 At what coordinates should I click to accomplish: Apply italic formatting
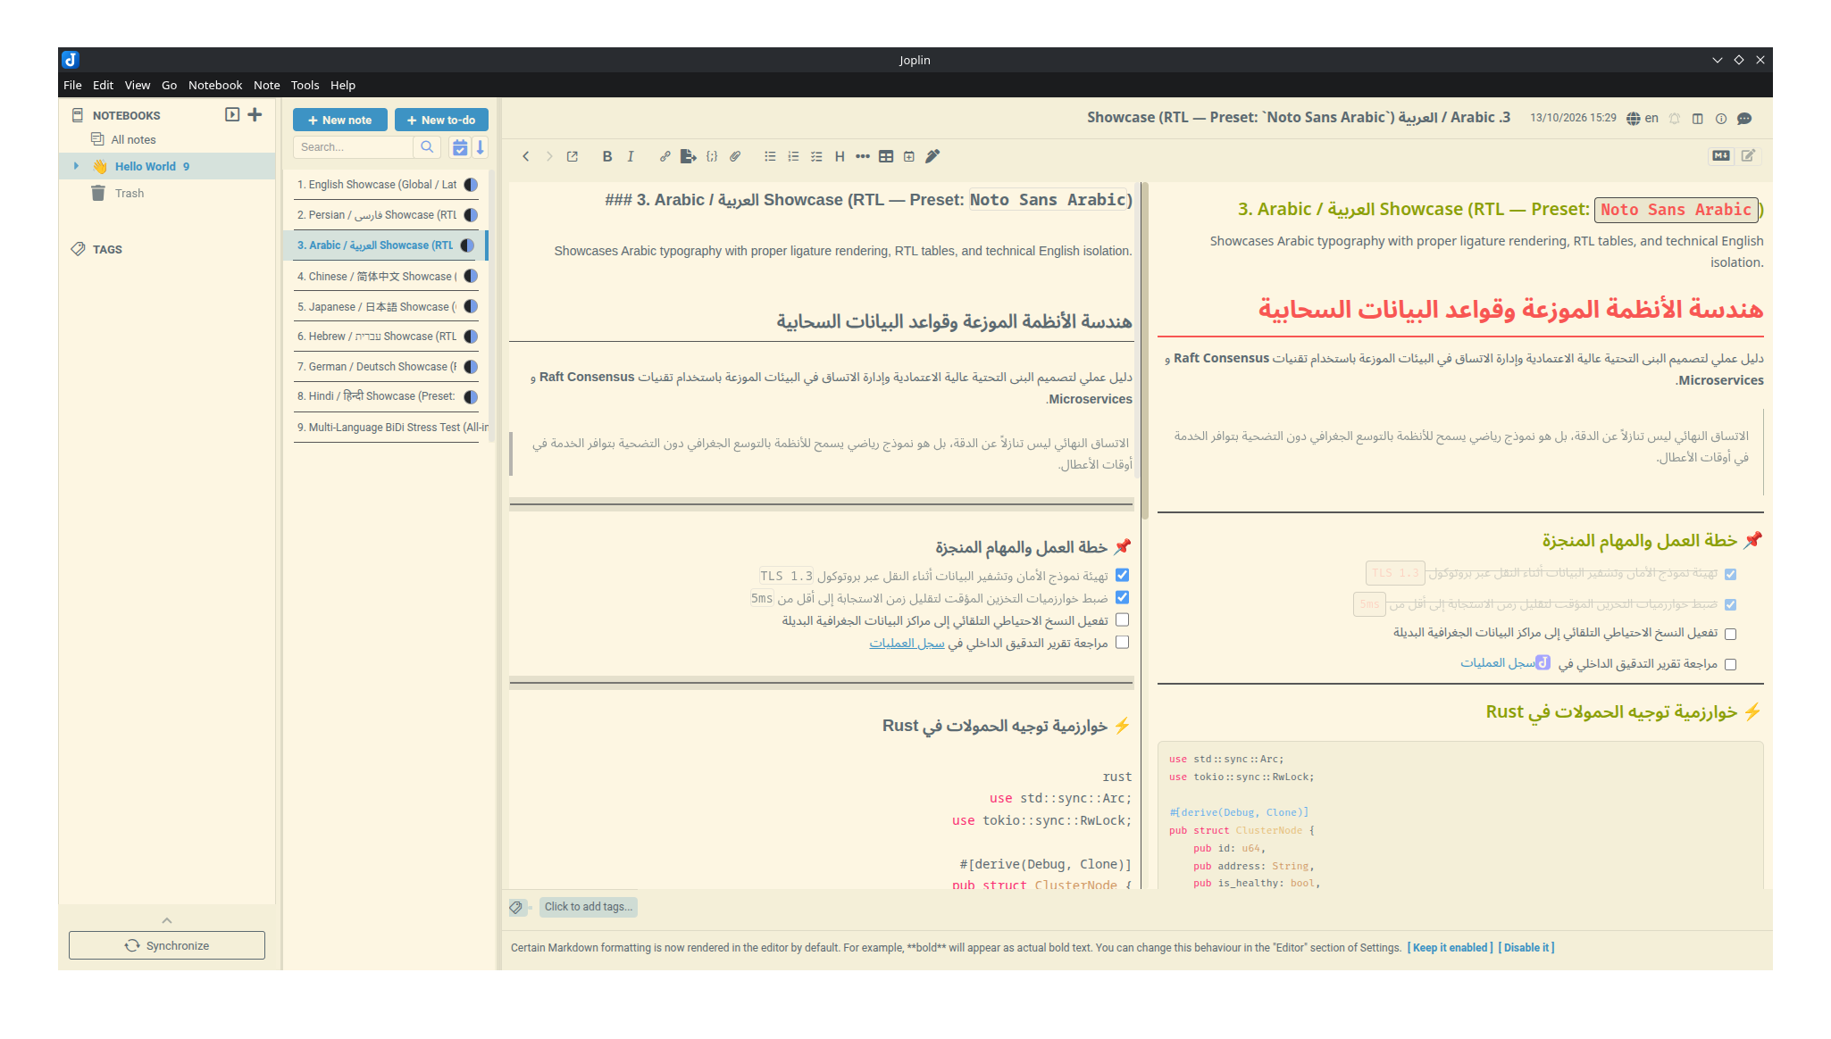click(631, 157)
